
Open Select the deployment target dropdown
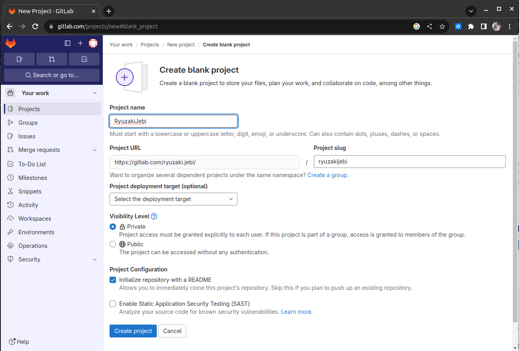[174, 199]
